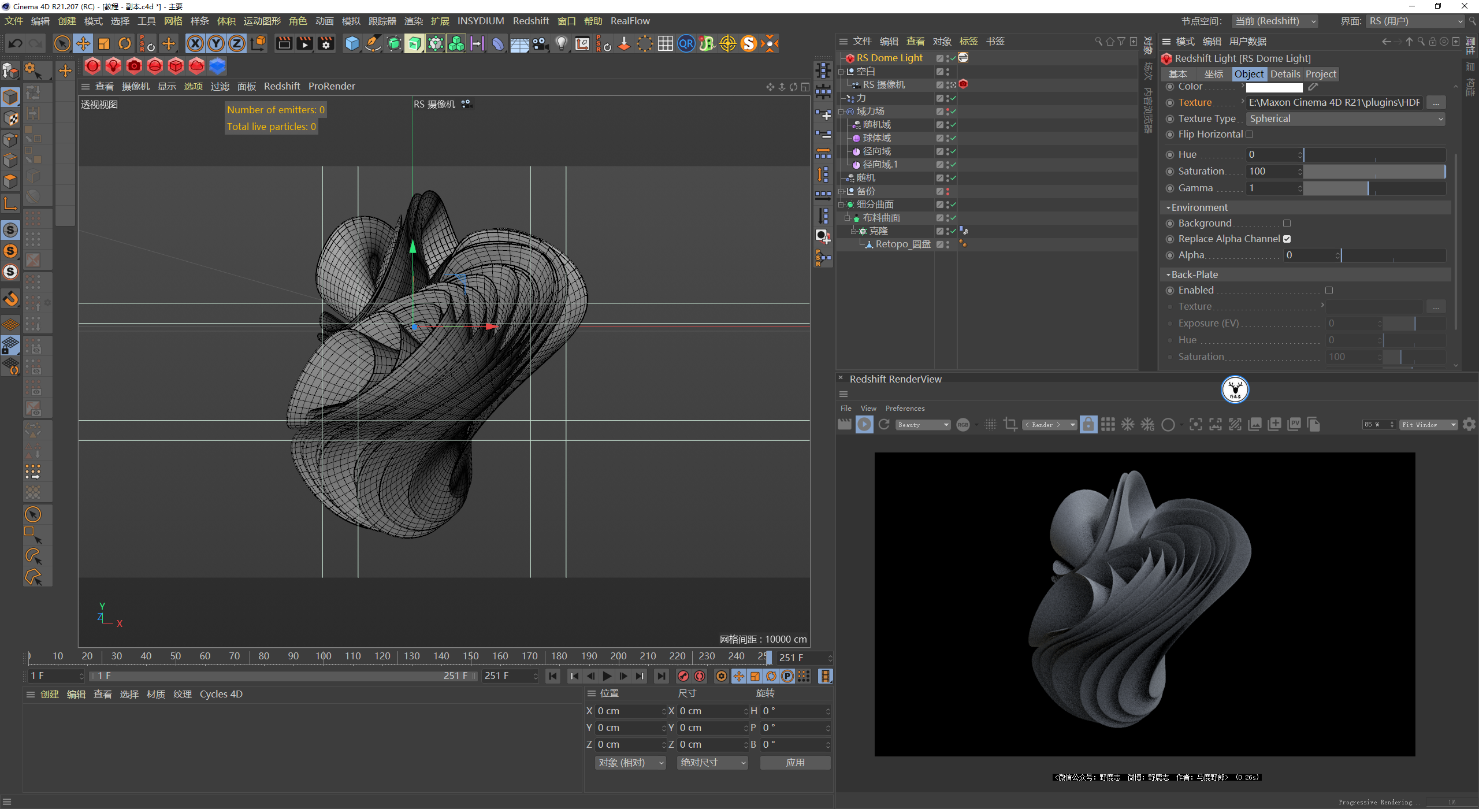This screenshot has height=809, width=1479.
Task: Open the Redshift menu in the menu bar
Action: pyautogui.click(x=530, y=21)
